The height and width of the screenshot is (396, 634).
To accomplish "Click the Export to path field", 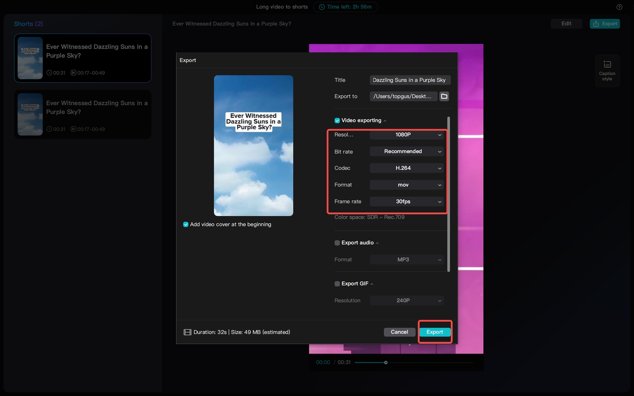I will pyautogui.click(x=404, y=97).
